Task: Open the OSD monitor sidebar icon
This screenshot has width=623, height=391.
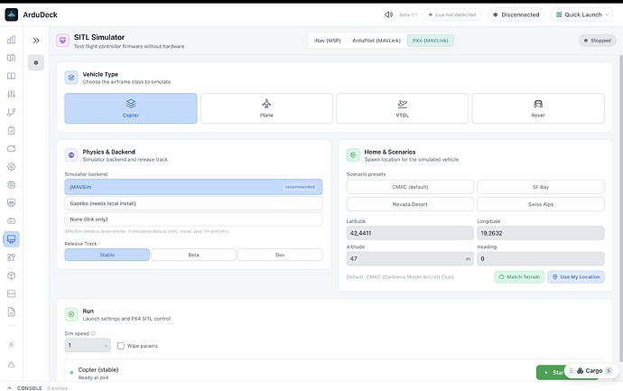Action: tap(12, 202)
